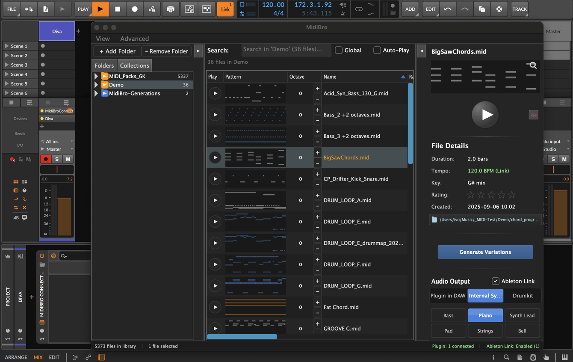This screenshot has width=573, height=362.
Task: Click the Generate Variations button
Action: (x=485, y=252)
